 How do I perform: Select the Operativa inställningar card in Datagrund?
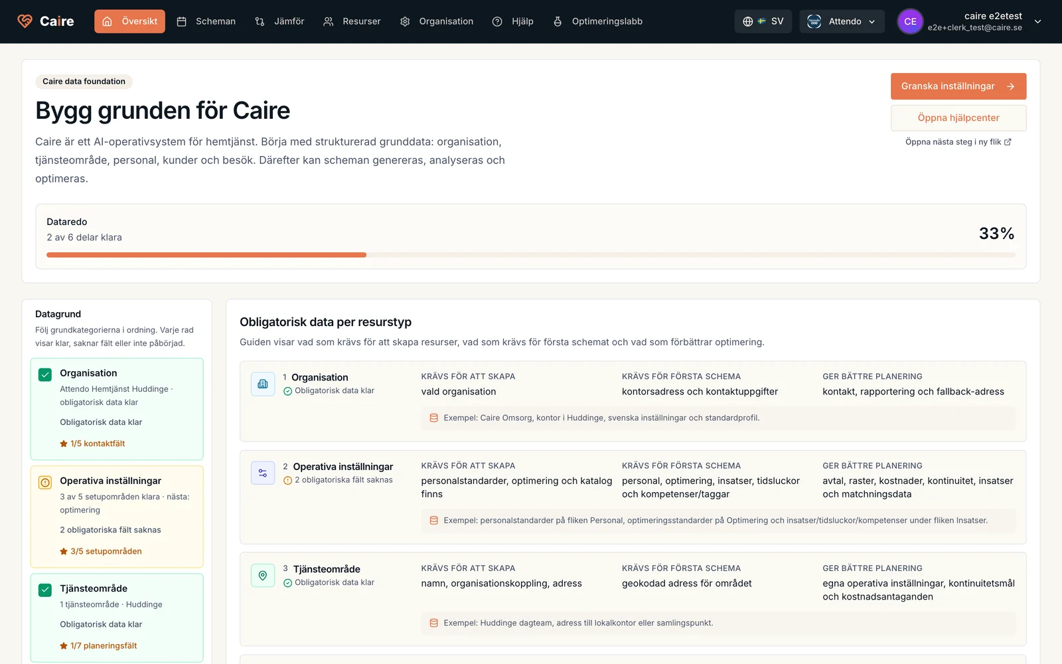[117, 517]
